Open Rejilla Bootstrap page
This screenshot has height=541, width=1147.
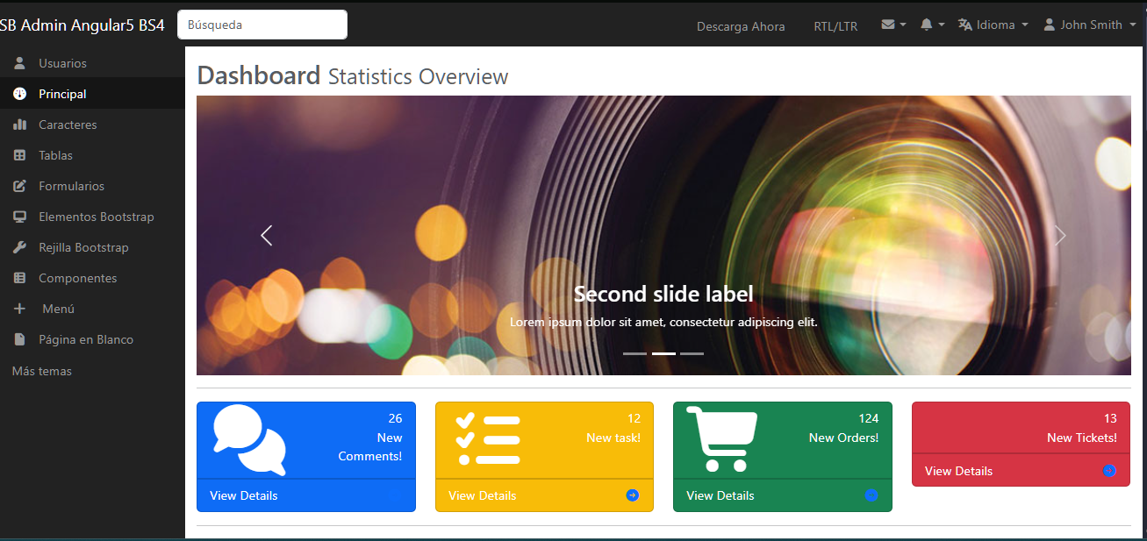click(x=92, y=247)
